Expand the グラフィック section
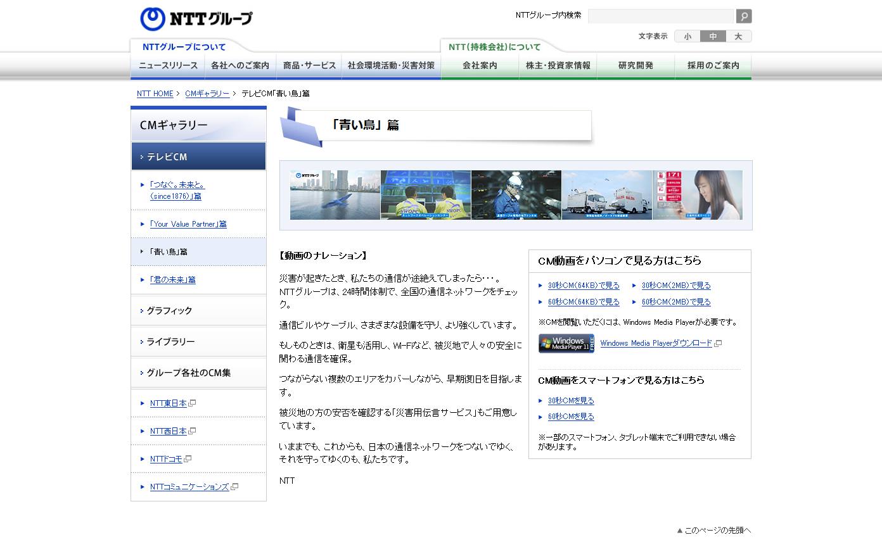 (x=198, y=310)
